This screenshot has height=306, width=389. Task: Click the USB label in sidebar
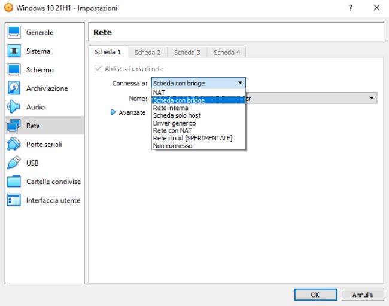(32, 163)
